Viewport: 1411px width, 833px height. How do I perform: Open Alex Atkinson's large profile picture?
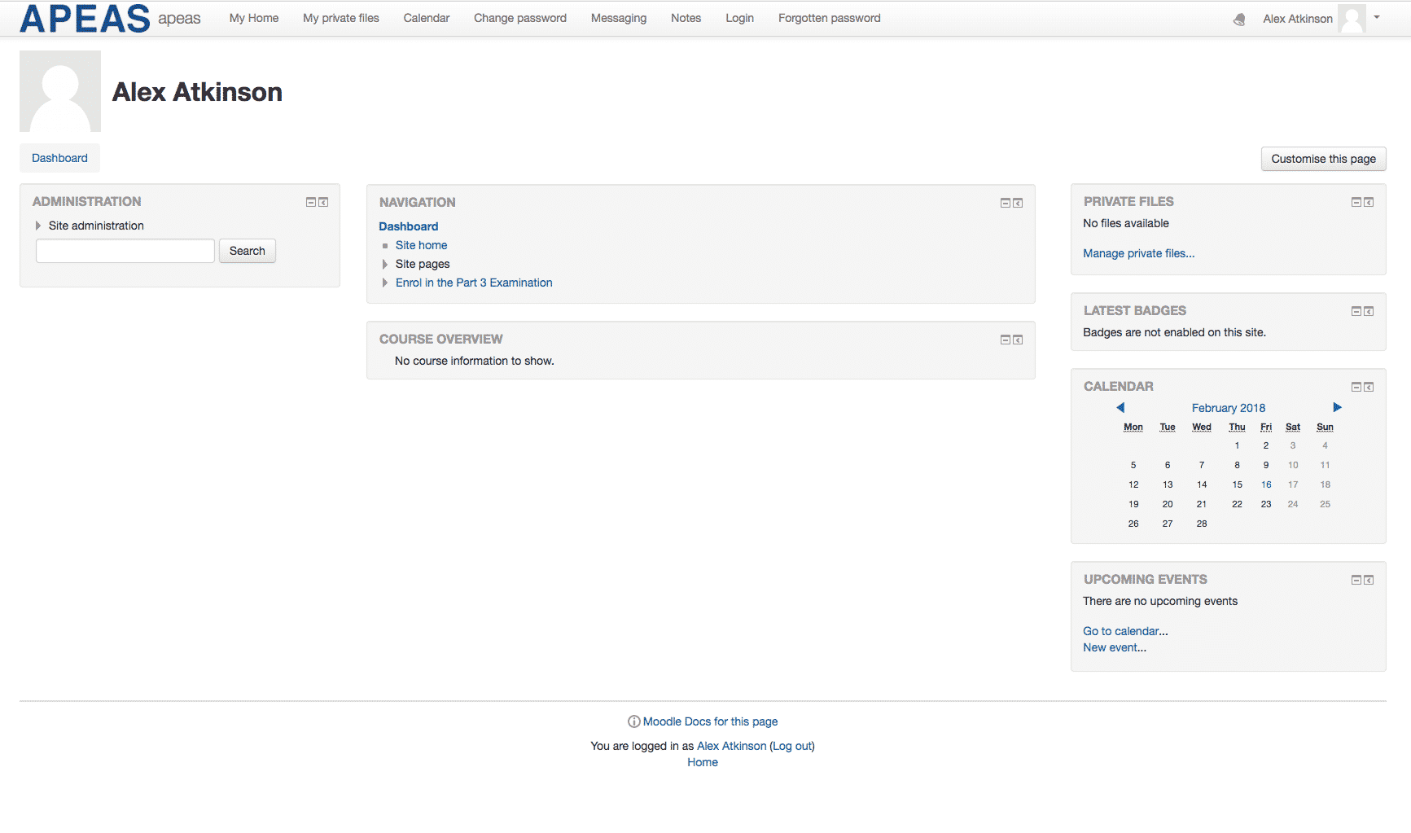click(x=60, y=91)
